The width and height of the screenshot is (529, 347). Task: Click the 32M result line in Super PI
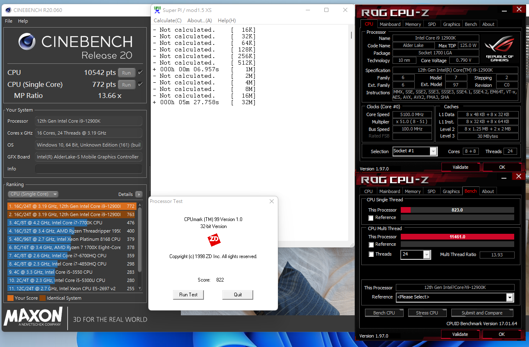pyautogui.click(x=204, y=102)
